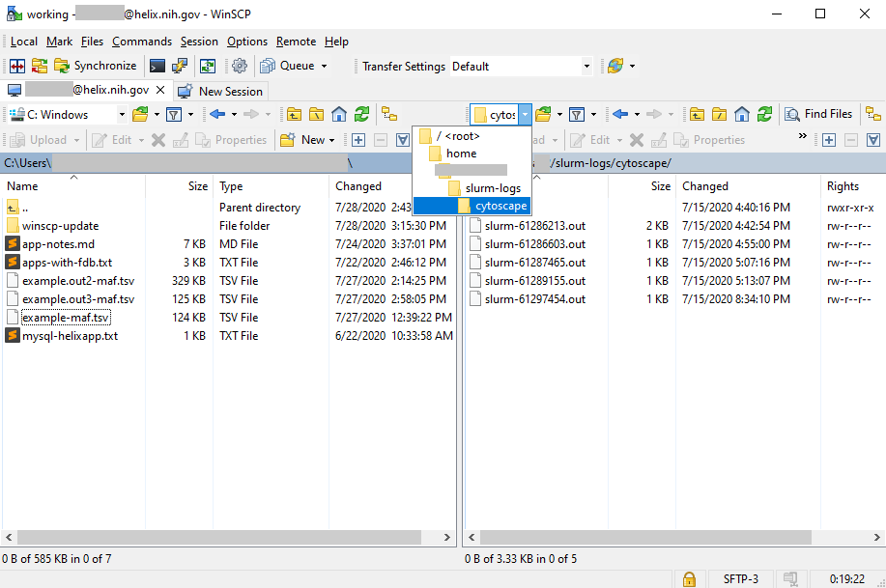Refresh the remote directory listing
This screenshot has width=886, height=588.
764,114
